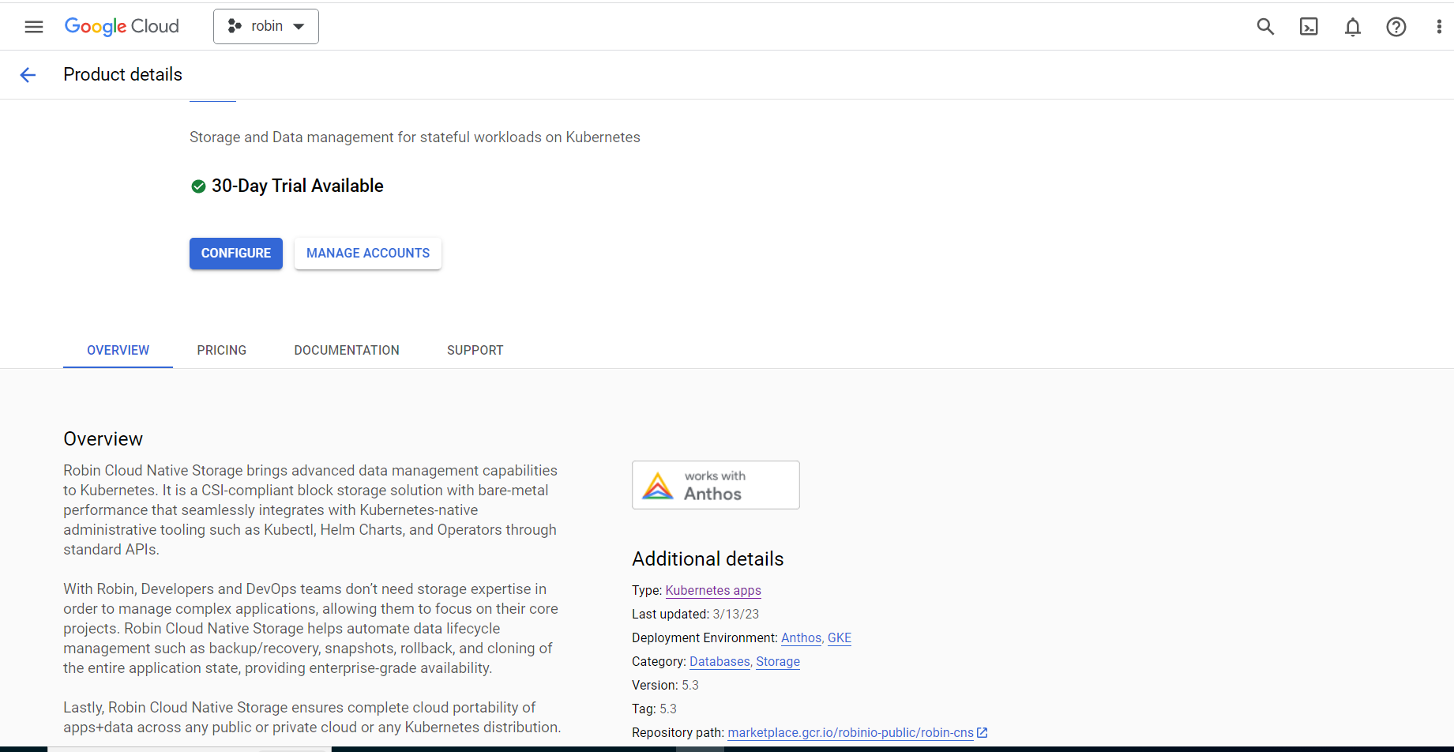
Task: Switch to the Pricing tab
Action: pos(221,350)
